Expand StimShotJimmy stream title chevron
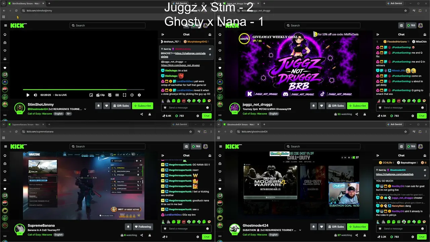Viewport: 430px width, 242px height. [x=85, y=109]
